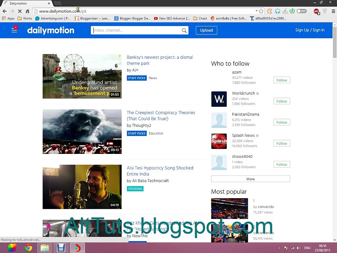Image resolution: width=337 pixels, height=253 pixels.
Task: Stop page loading with X button
Action: 20,11
